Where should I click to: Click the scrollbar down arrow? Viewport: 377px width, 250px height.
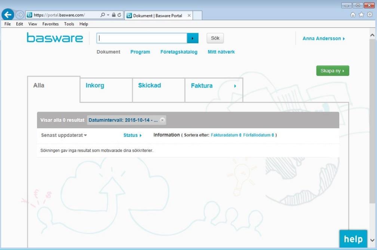click(x=372, y=240)
